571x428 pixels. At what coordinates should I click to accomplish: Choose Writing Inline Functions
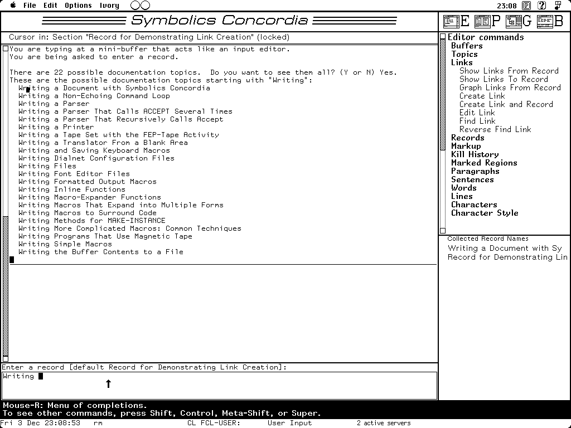coord(72,189)
